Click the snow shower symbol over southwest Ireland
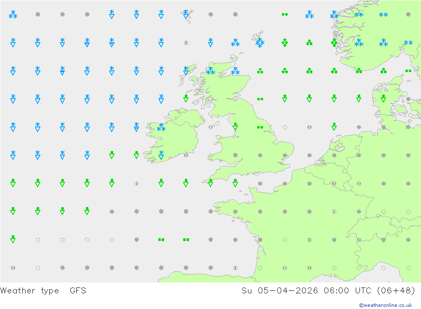The image size is (421, 309). point(161,155)
